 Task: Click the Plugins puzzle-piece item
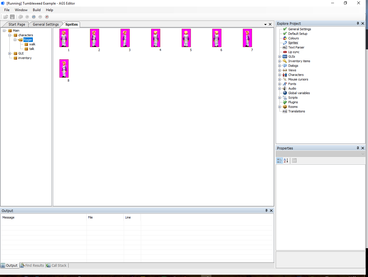(x=293, y=102)
